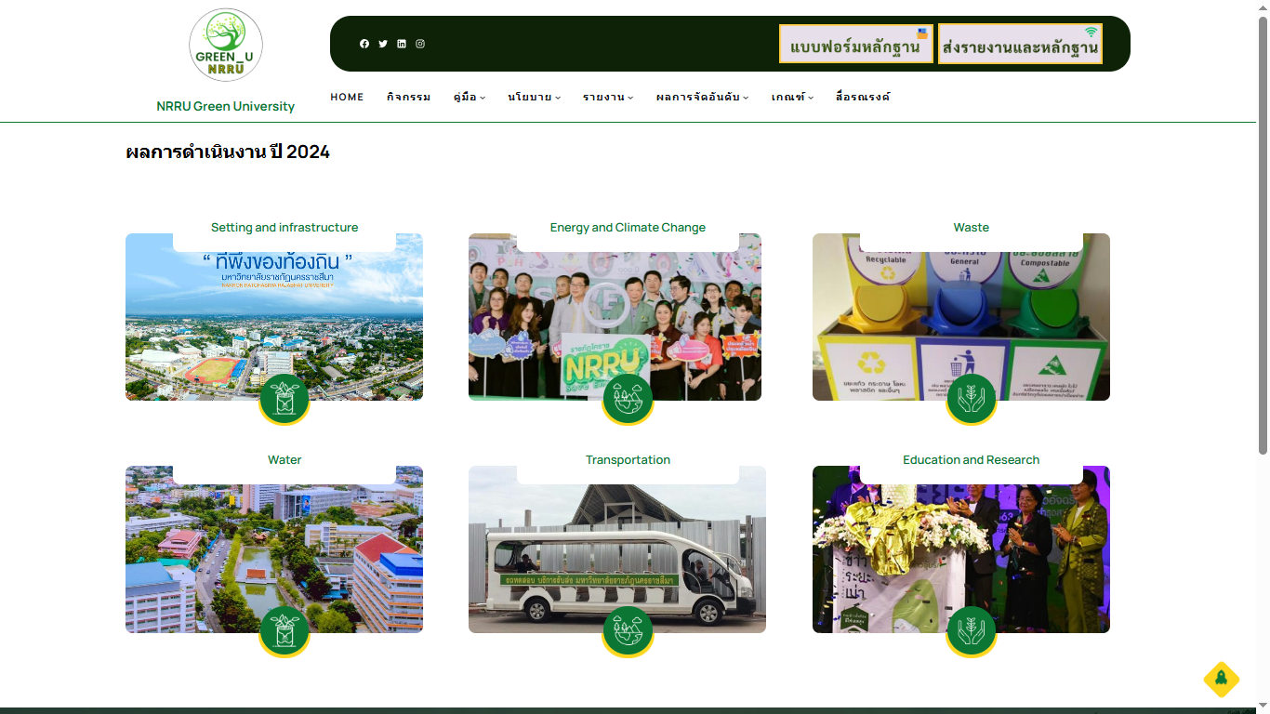Click the yellow rocket scroll-to-top icon
Image resolution: width=1270 pixels, height=714 pixels.
(1221, 680)
